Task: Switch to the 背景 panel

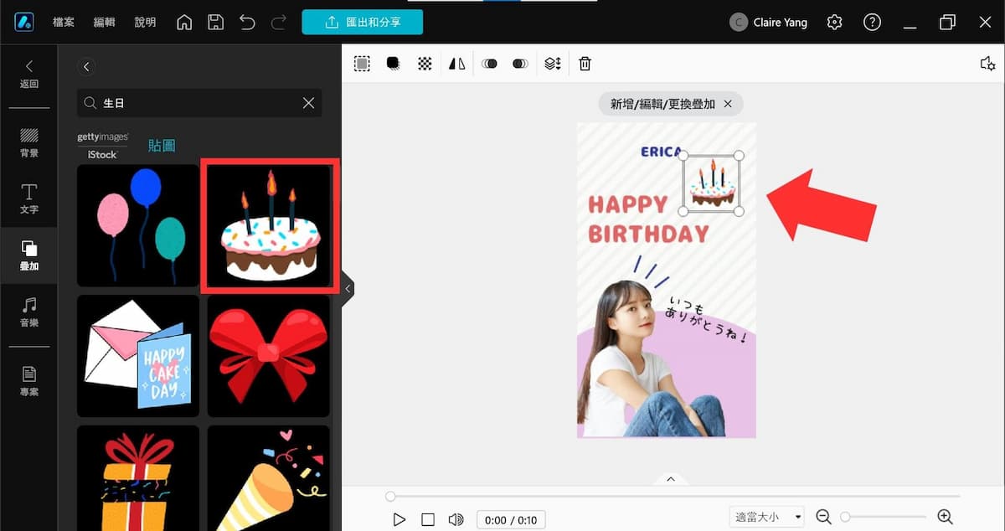Action: point(29,142)
